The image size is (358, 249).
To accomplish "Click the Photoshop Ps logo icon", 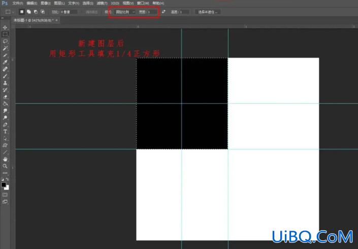I will [5, 3].
